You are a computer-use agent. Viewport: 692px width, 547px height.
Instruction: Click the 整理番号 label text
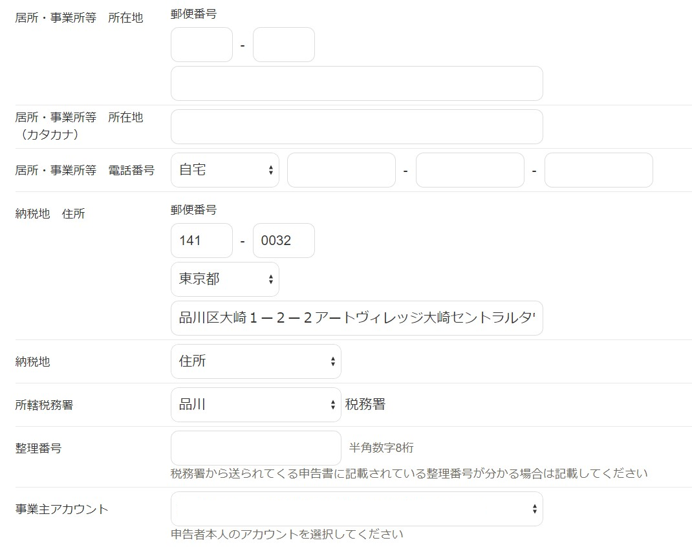coord(38,448)
